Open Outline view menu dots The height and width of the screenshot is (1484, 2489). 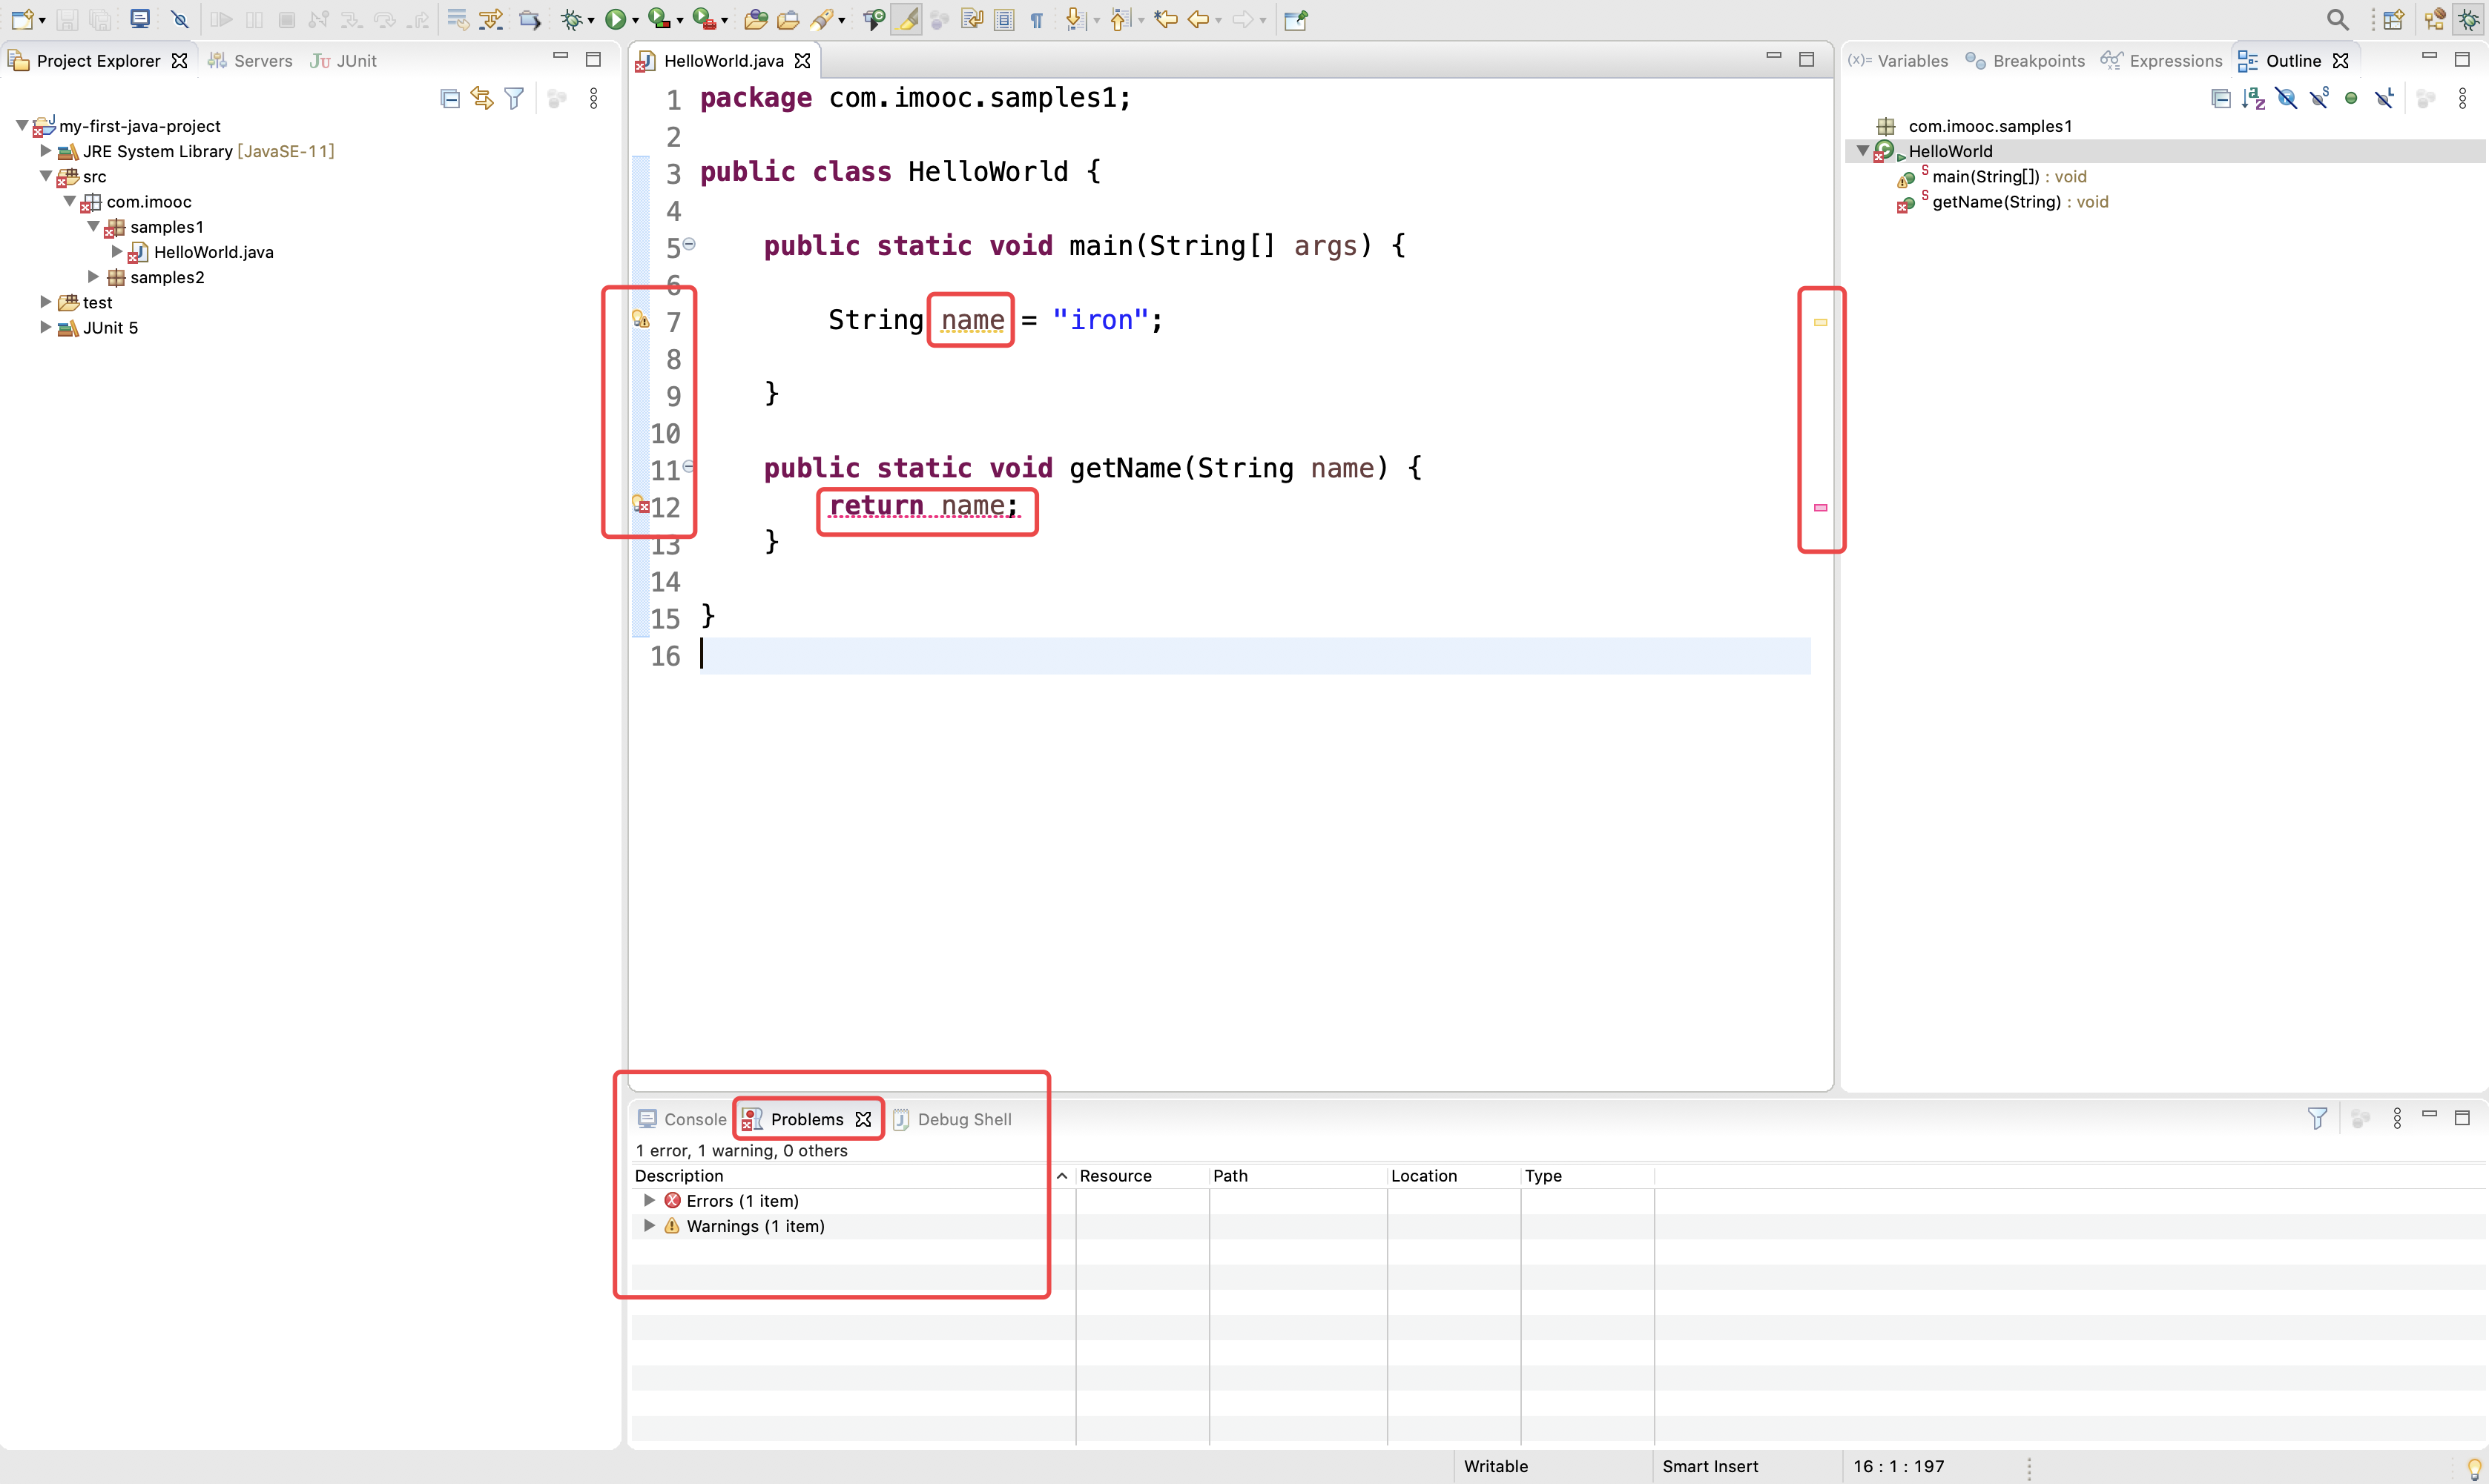tap(2463, 98)
